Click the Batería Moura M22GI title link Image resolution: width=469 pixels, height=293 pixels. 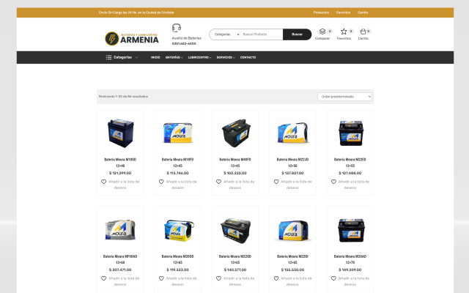coord(292,259)
